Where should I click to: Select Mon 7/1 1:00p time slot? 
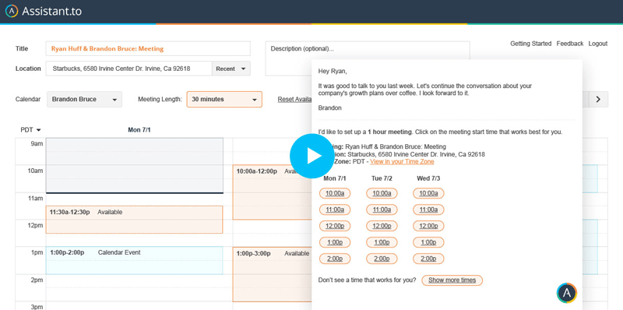coord(335,242)
